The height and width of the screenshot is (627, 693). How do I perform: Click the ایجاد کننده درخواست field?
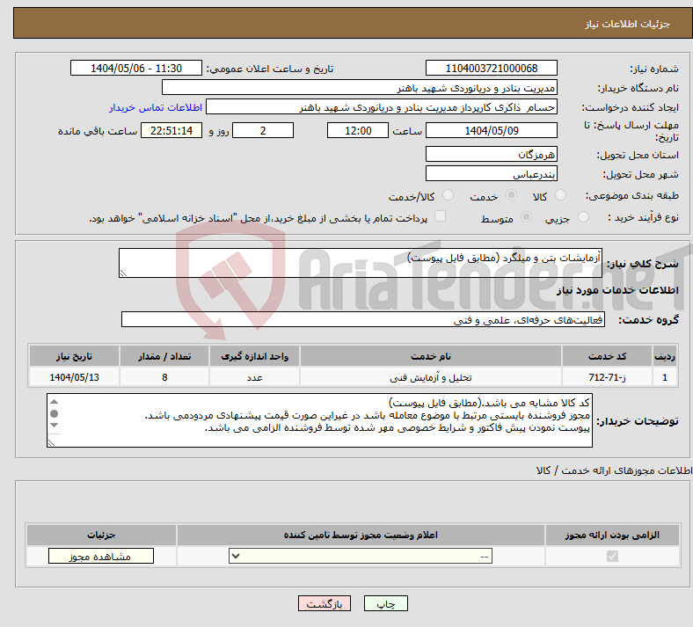click(382, 107)
